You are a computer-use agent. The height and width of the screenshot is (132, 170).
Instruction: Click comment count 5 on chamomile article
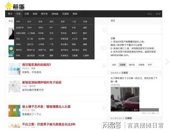[104, 66]
